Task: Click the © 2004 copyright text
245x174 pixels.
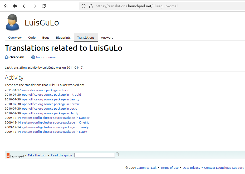Action: pyautogui.click(x=131, y=168)
